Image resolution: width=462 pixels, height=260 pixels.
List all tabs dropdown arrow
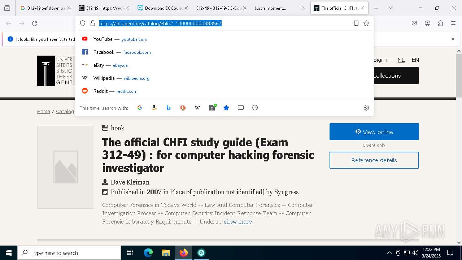tap(391, 8)
